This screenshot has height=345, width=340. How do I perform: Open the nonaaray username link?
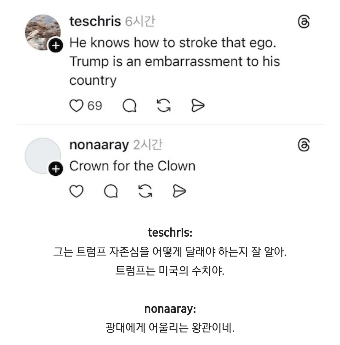(99, 145)
